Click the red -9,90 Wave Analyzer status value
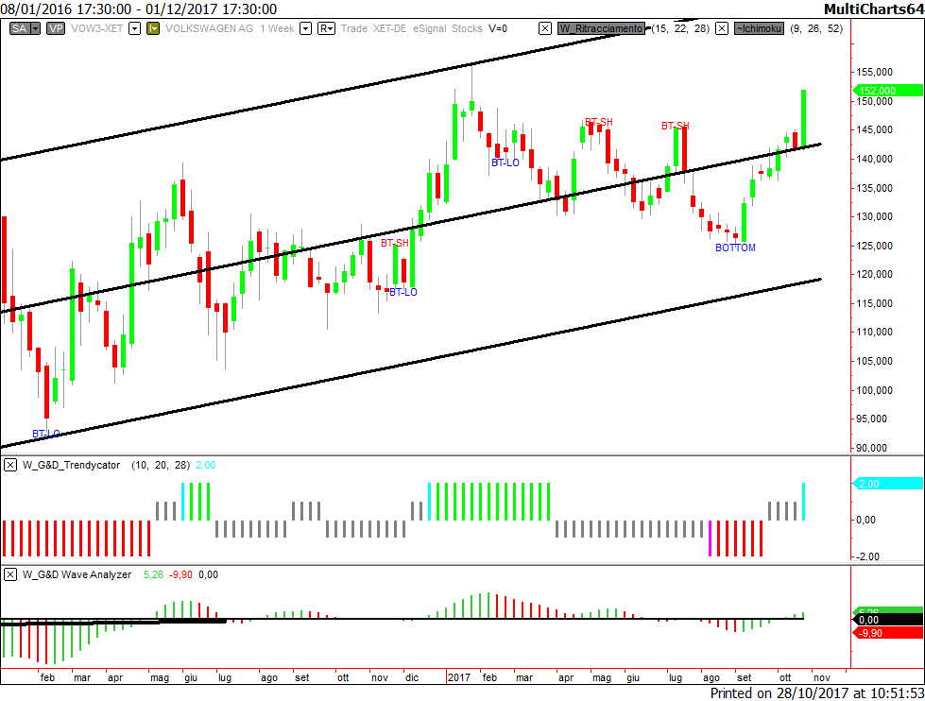Viewport: 925px width, 701px height. (180, 574)
